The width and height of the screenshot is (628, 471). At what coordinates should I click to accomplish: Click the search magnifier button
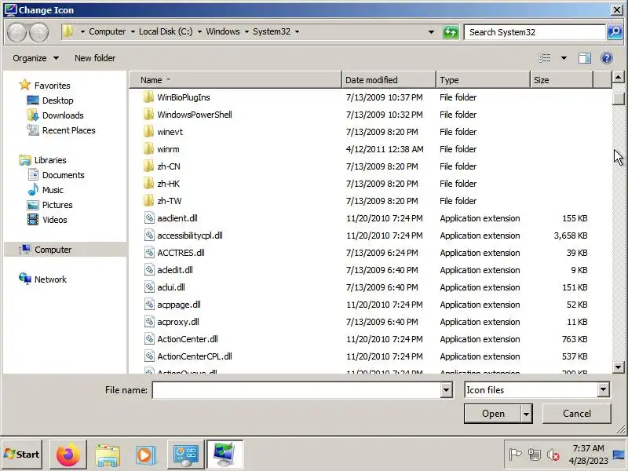pos(615,32)
